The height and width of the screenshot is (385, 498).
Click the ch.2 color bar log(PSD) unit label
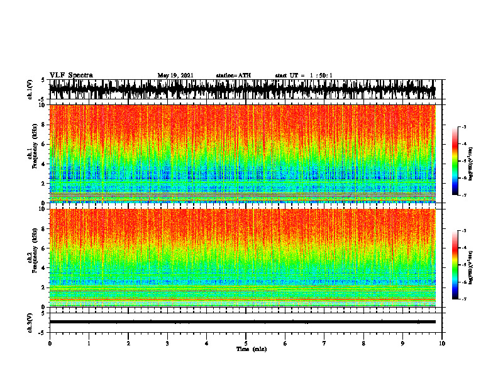[x=471, y=267]
